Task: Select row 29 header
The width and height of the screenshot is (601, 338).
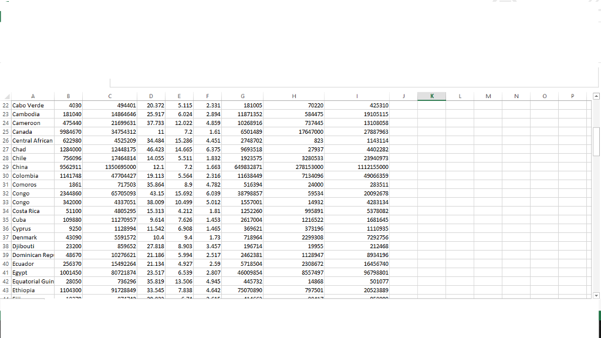Action: [x=5, y=167]
